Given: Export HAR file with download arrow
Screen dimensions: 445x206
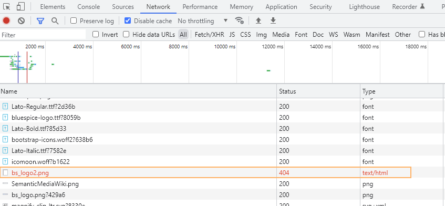Looking at the screenshot, I should [273, 20].
